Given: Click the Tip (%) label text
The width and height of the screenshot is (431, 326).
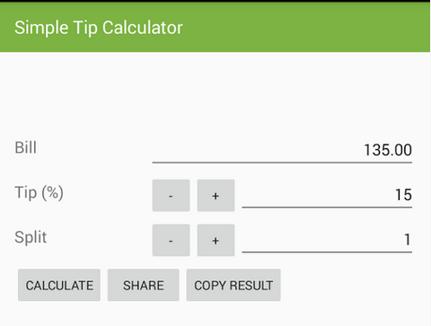Looking at the screenshot, I should pyautogui.click(x=39, y=192).
